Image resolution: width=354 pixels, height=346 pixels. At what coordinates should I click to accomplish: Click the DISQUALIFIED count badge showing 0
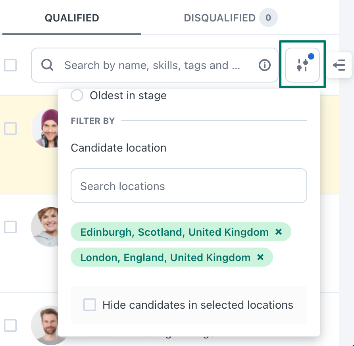(268, 17)
